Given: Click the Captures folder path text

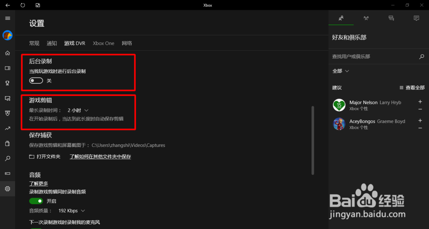Looking at the screenshot, I should [x=128, y=145].
